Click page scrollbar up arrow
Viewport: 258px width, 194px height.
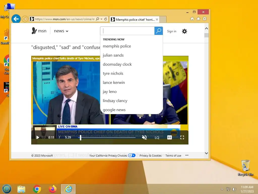point(207,28)
